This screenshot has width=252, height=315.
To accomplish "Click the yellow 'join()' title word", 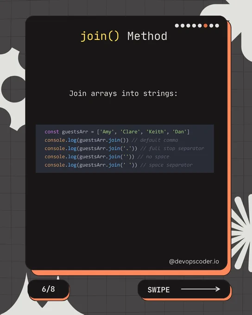I will [100, 36].
